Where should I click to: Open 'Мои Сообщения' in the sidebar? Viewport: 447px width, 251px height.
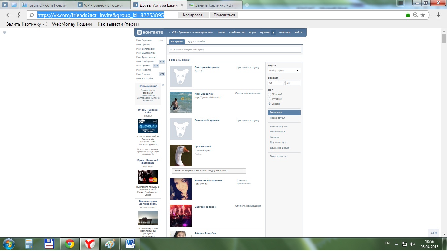tap(145, 62)
